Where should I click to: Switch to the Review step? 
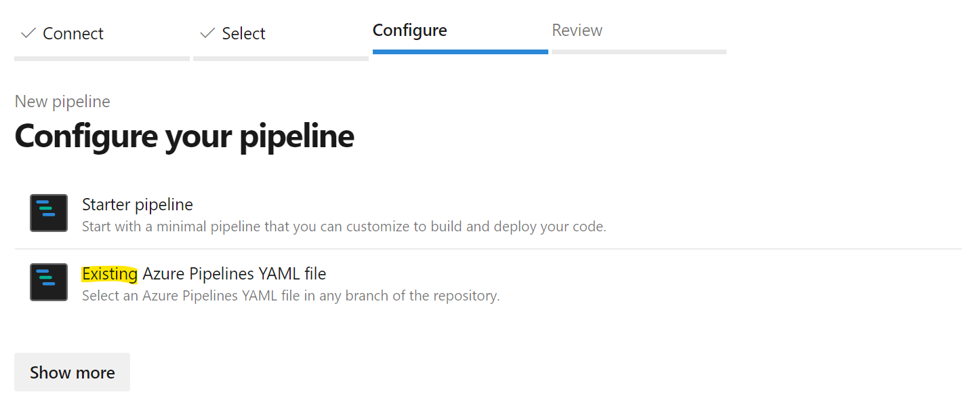pos(577,31)
